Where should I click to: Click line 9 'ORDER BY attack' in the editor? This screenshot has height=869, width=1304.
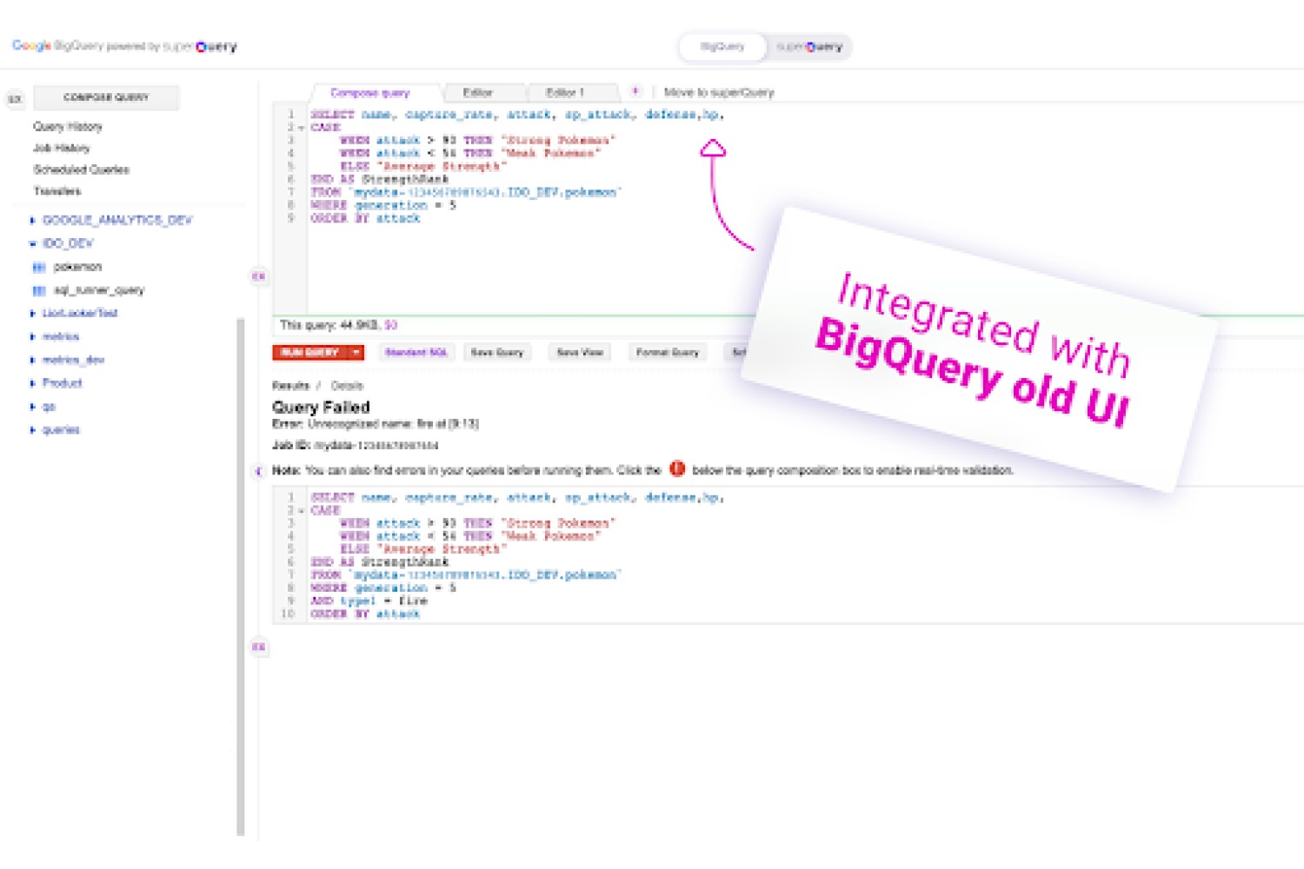(365, 218)
